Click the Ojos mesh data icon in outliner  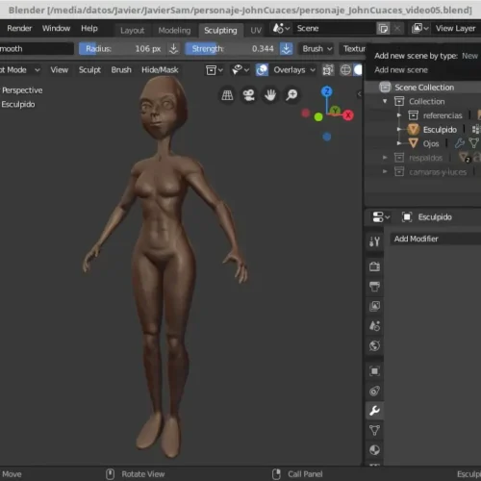pos(473,143)
